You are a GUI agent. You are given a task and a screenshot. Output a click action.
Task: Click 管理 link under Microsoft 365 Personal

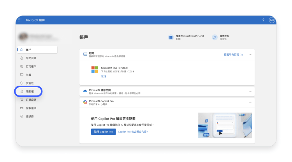pyautogui.click(x=104, y=76)
